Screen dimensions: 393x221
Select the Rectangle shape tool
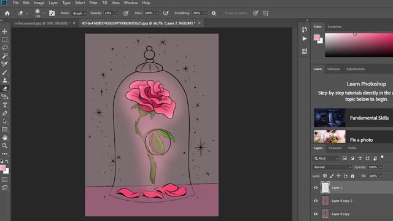(4, 130)
